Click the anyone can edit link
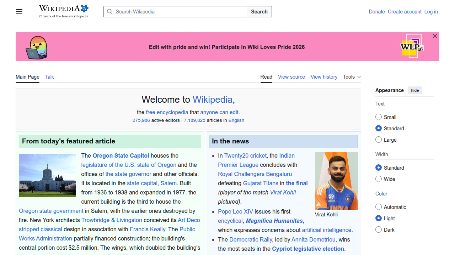The height and width of the screenshot is (255, 455). [x=219, y=112]
